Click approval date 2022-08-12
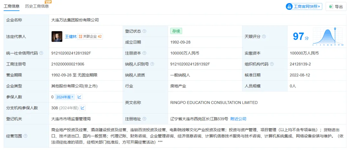349x150 pixels. click(300, 75)
